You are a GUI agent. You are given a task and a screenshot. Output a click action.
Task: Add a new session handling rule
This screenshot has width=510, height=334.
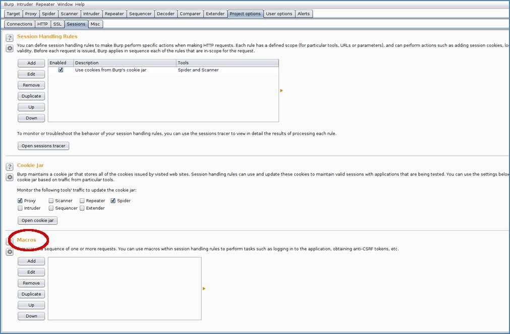pos(31,63)
